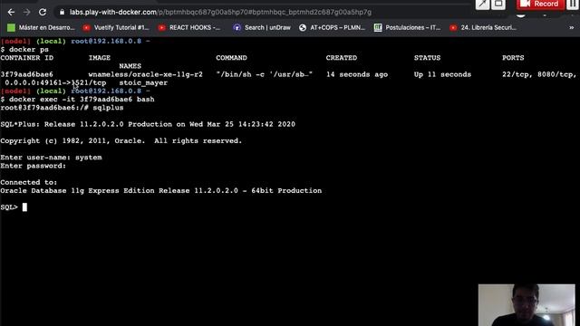Click the image name wnameless/oracle-xe-11g-r2

[x=146, y=74]
